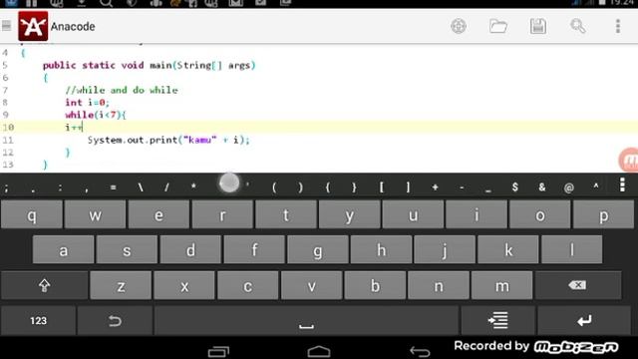Insert colon from symbol row
The width and height of the screenshot is (638, 359).
point(60,187)
